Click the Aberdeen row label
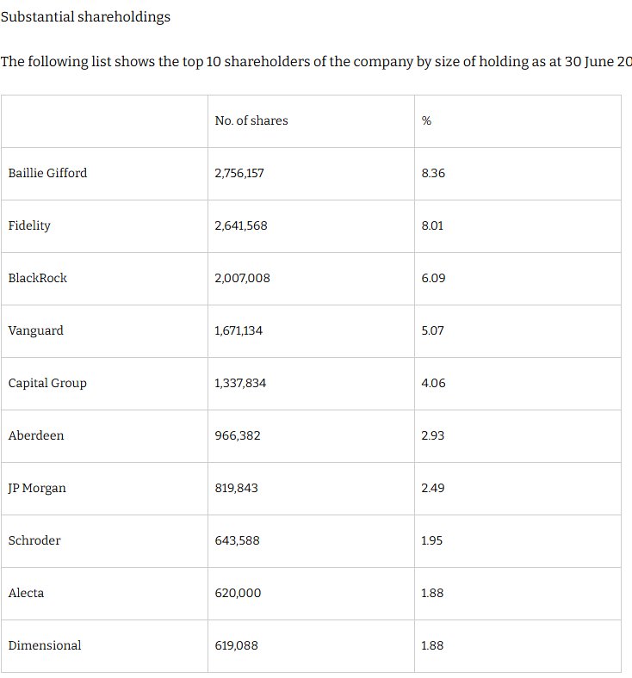The image size is (632, 678). [x=36, y=435]
